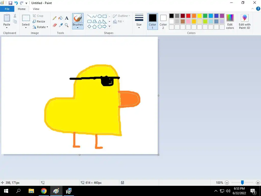Click the zoom slider handle

coord(242,182)
